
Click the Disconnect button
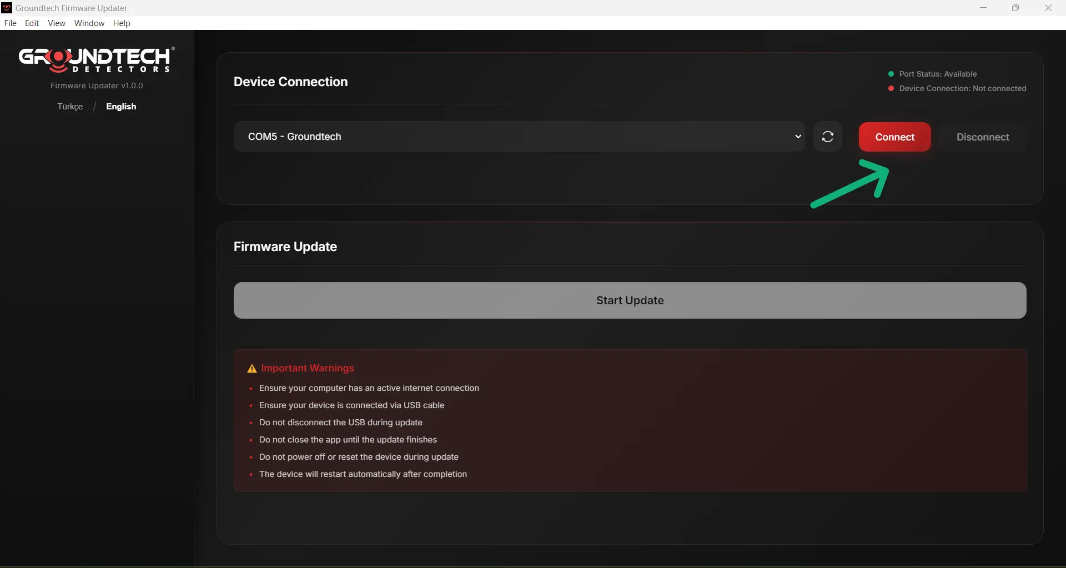(x=982, y=137)
